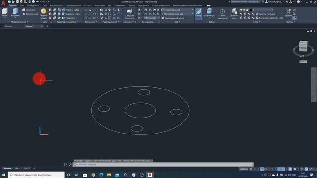Click the black layer color swatch

250,10
